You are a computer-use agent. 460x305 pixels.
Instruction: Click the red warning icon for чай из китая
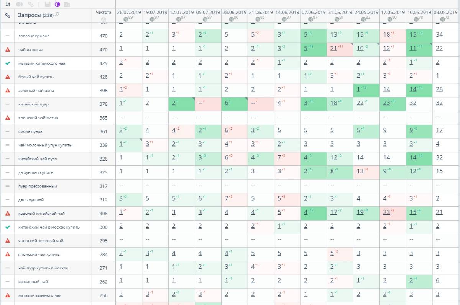8,50
